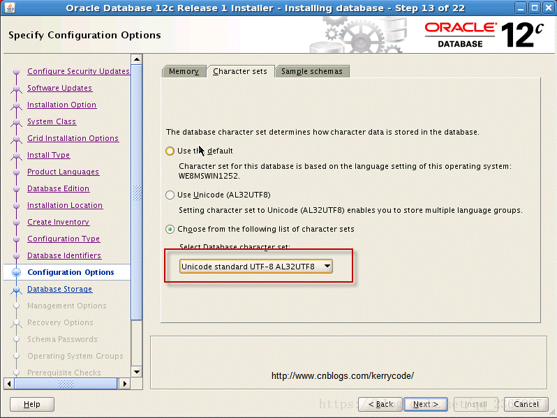Click step list vertical scrollbar thumb
The width and height of the screenshot is (557, 418).
point(137,193)
